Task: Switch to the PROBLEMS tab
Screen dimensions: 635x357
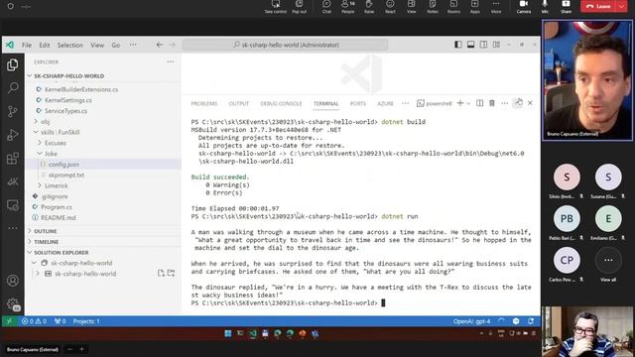Action: pos(204,103)
